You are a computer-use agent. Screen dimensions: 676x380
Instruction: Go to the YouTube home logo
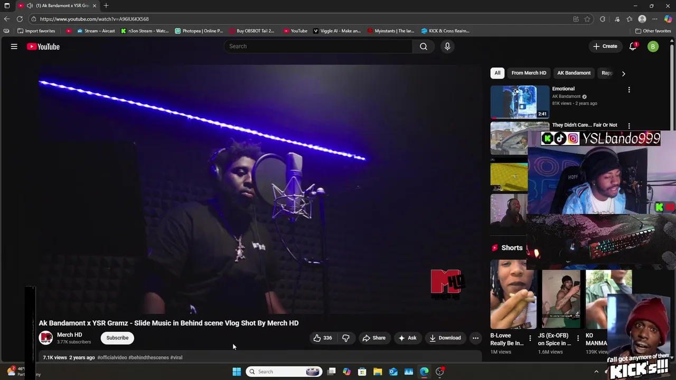click(43, 46)
